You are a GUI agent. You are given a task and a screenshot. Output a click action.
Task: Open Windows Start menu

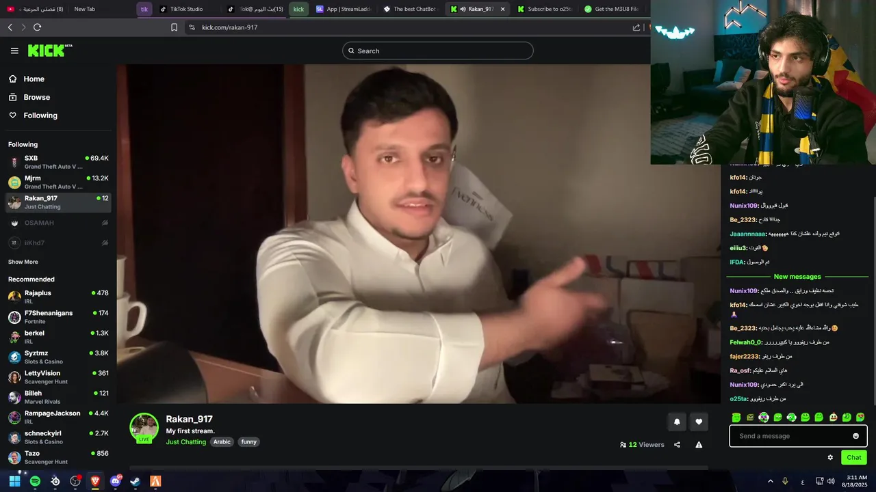coord(14,481)
